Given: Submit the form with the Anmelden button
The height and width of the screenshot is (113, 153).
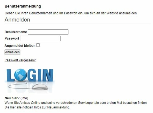Looking at the screenshot, I should (12, 52).
